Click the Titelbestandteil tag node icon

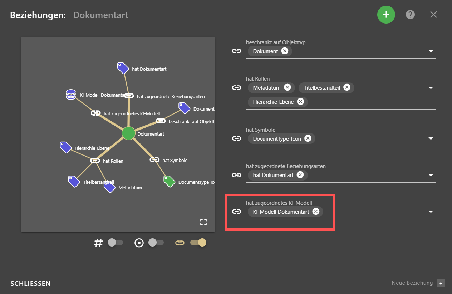[x=74, y=181]
